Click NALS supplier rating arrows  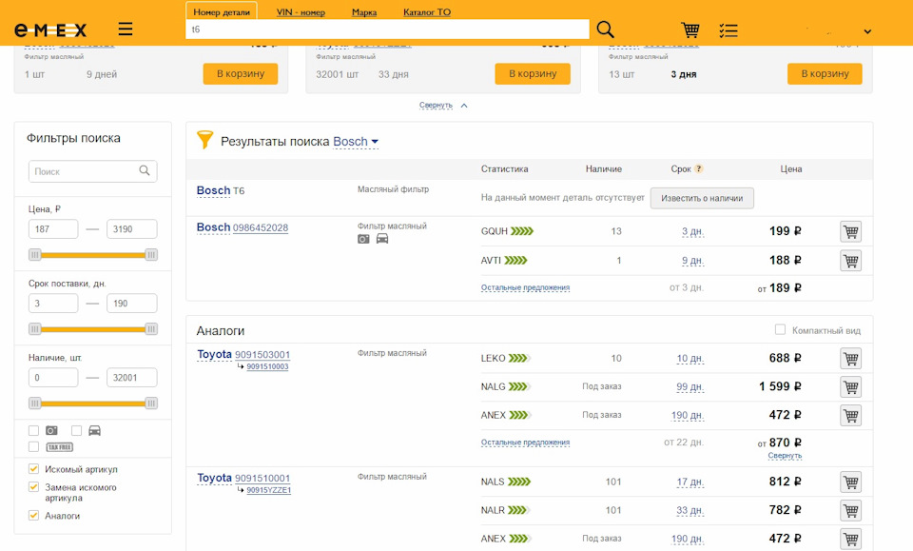pos(519,482)
